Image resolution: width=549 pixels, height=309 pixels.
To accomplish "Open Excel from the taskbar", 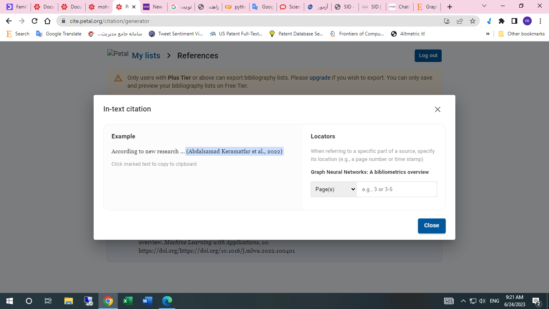I will (x=128, y=301).
